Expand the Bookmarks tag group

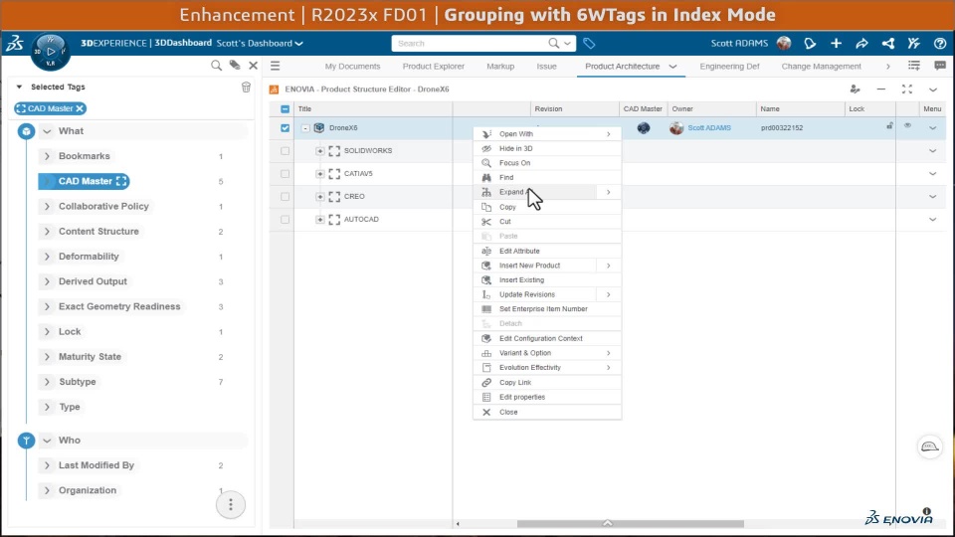(x=47, y=156)
